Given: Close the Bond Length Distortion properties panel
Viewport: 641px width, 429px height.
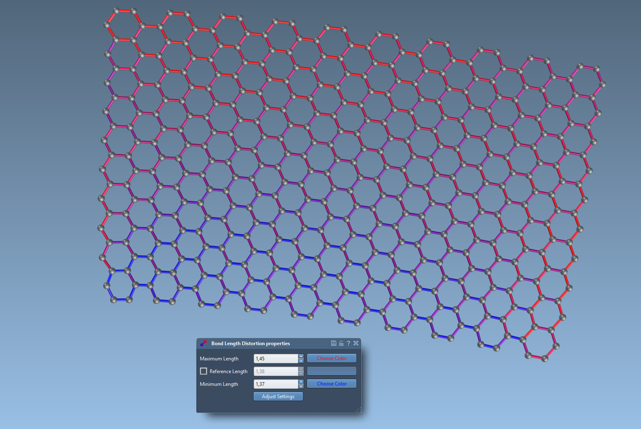Looking at the screenshot, I should pos(356,343).
